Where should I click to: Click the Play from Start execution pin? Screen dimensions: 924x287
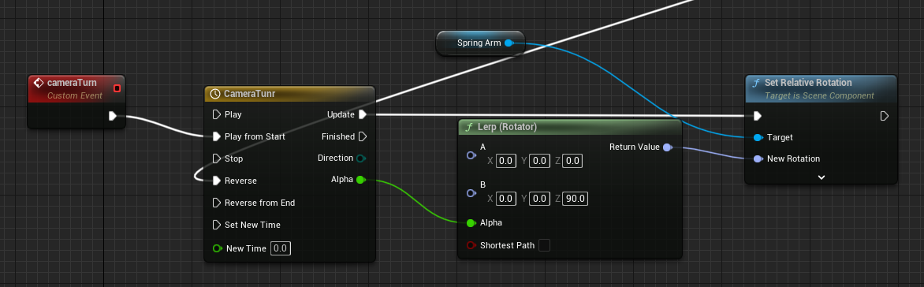click(x=216, y=136)
